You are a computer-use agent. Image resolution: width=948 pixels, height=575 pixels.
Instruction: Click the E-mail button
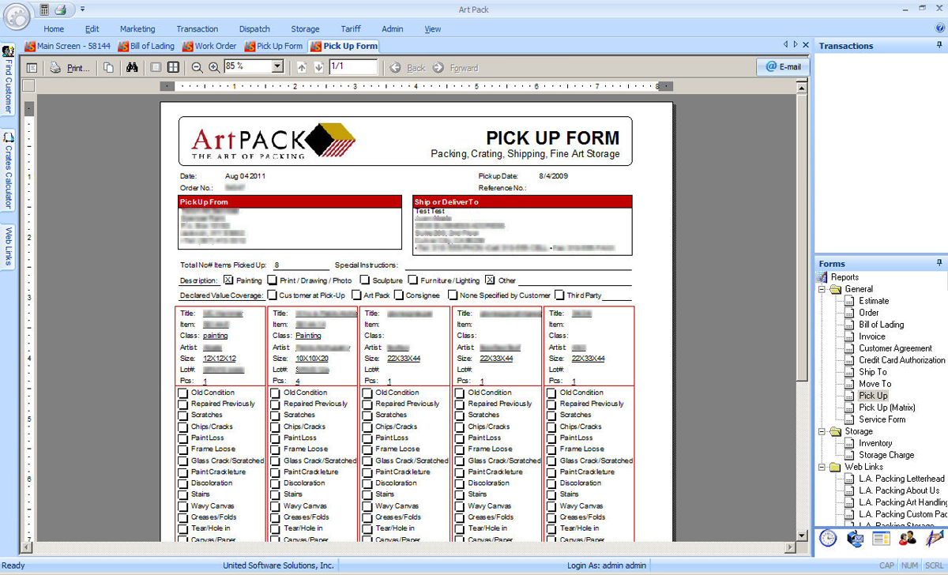pyautogui.click(x=783, y=67)
